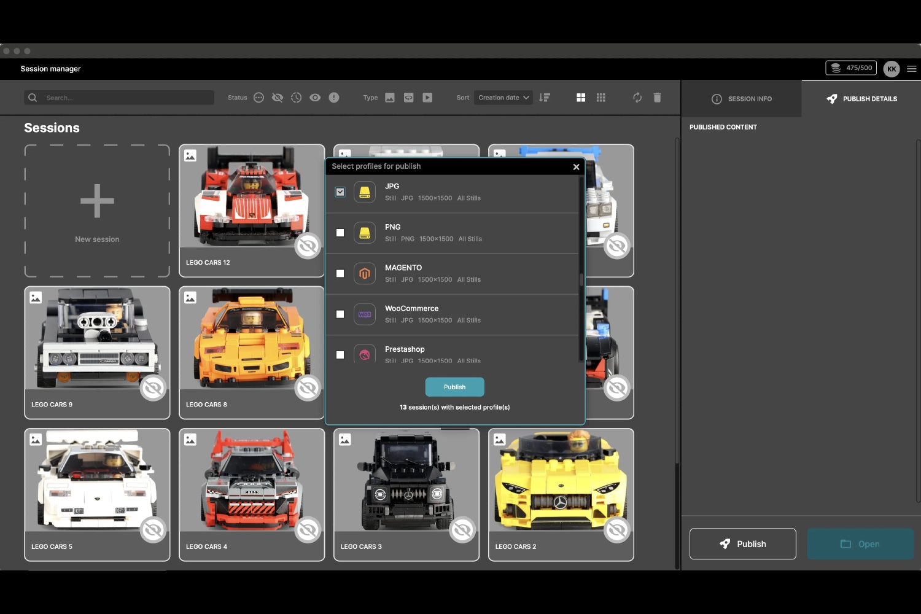Enable the PNG profile checkbox
Viewport: 921px width, 614px height.
click(x=340, y=233)
